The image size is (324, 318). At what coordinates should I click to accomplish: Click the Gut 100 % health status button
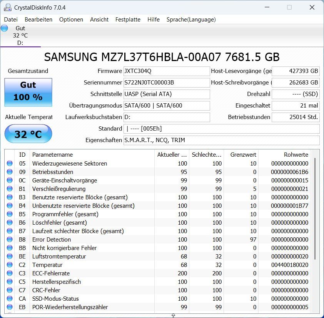click(x=28, y=92)
